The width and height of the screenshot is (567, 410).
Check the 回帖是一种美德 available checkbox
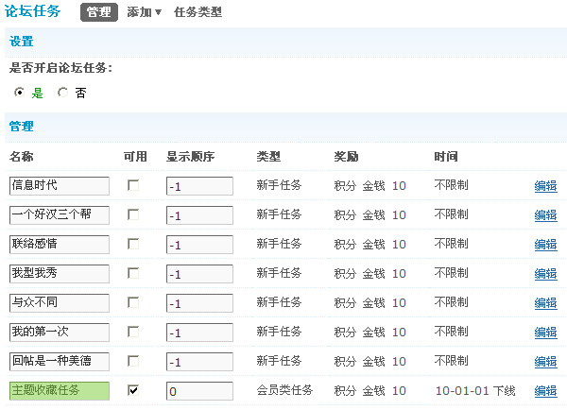(133, 361)
